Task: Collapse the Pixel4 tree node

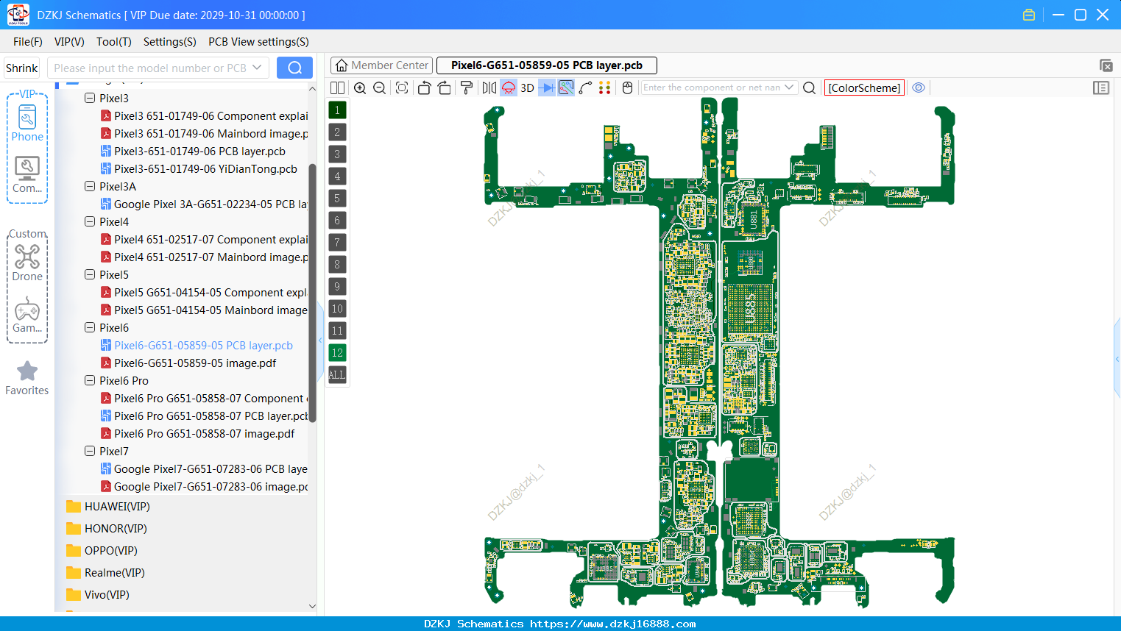Action: [x=90, y=221]
